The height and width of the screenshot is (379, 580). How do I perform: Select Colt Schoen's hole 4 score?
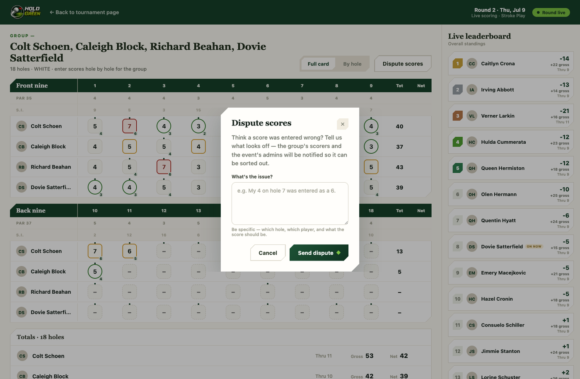(x=198, y=126)
